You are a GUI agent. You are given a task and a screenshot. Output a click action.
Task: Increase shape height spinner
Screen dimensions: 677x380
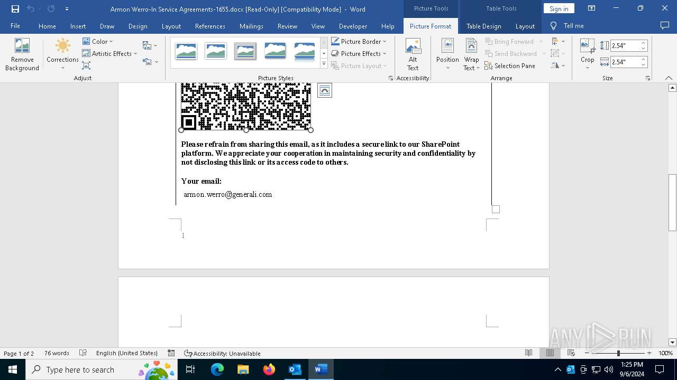pyautogui.click(x=643, y=43)
